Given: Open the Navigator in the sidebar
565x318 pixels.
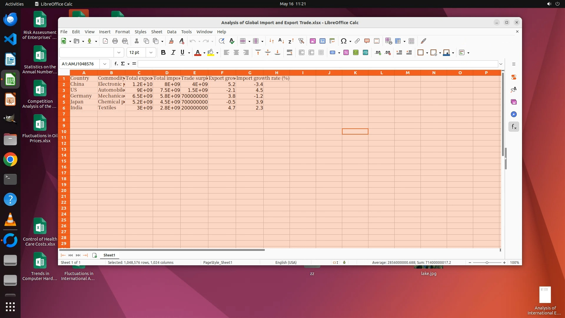Looking at the screenshot, I should pos(514,114).
